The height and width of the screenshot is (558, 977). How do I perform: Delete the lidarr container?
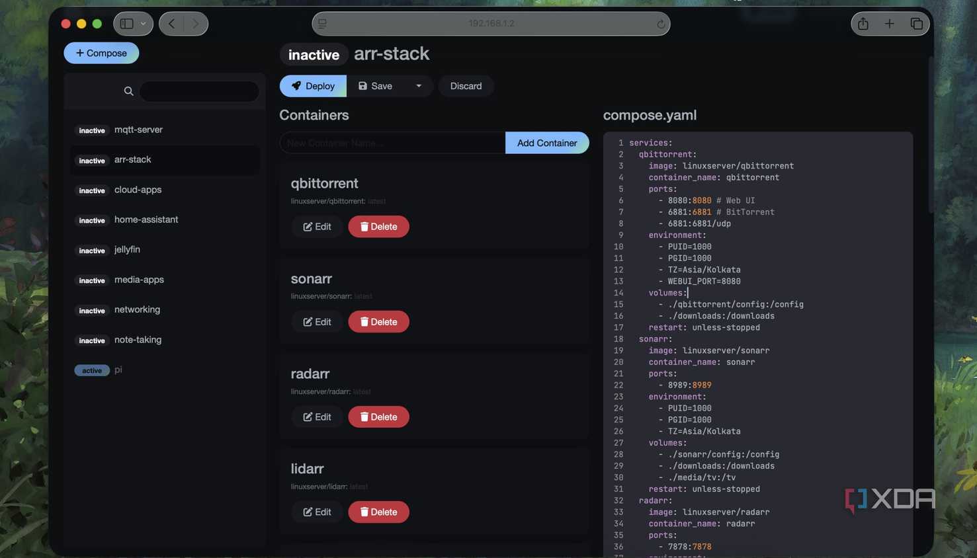tap(378, 512)
